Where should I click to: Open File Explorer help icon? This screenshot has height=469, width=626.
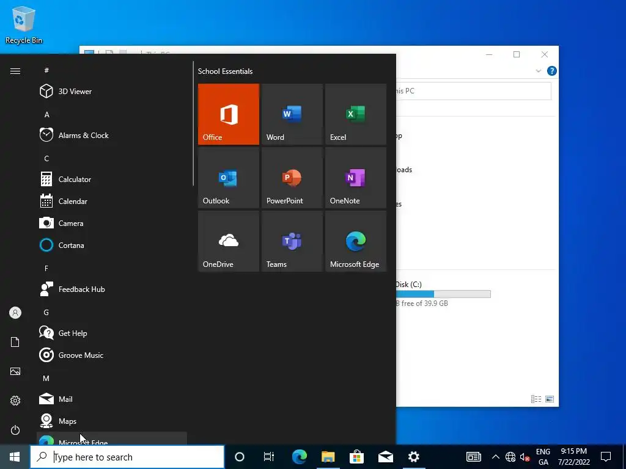click(552, 71)
